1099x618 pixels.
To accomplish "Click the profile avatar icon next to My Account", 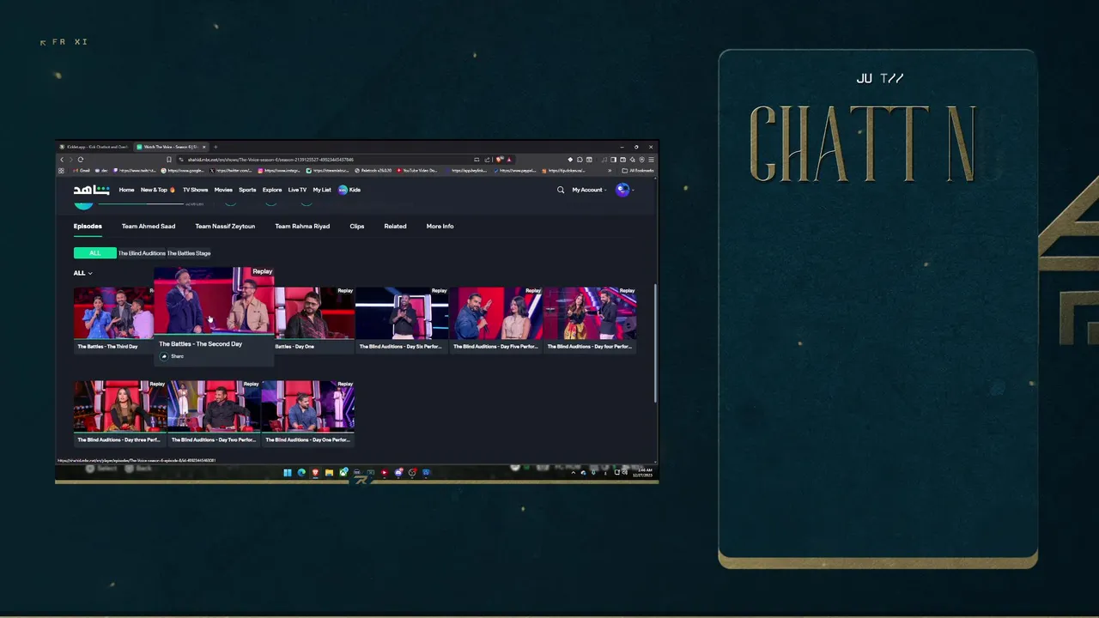I will tap(622, 190).
